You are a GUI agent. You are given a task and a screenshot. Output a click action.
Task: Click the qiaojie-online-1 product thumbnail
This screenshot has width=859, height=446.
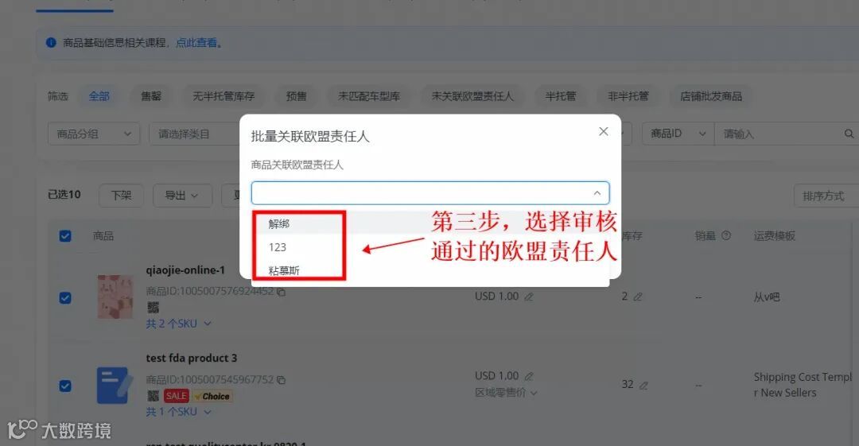[115, 297]
